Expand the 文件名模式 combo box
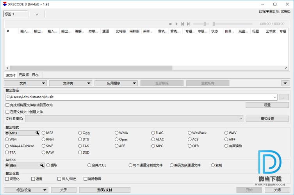Viewport: 294px width, 195px height. point(134,119)
